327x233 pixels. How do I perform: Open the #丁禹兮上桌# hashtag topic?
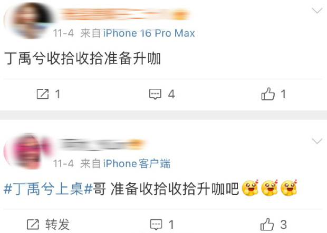coord(48,189)
